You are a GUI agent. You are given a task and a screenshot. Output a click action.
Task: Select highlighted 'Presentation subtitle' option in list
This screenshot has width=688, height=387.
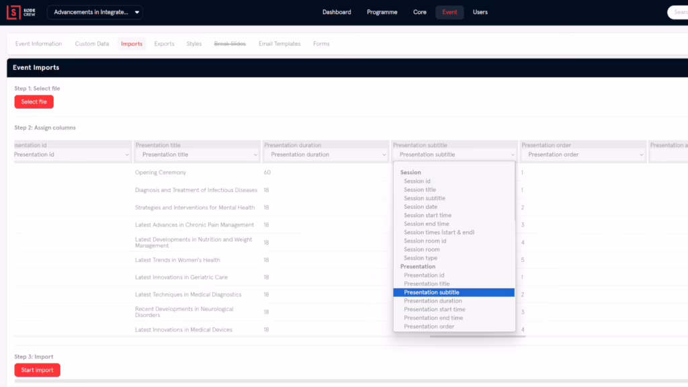pos(454,292)
